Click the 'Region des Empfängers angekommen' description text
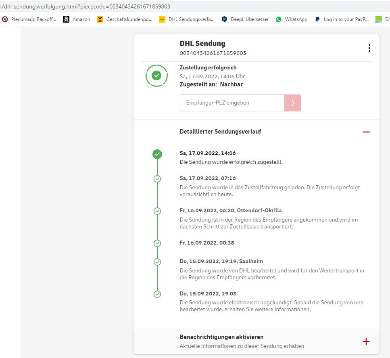 (x=269, y=223)
